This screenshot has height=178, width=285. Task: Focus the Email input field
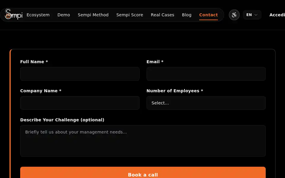pyautogui.click(x=206, y=74)
